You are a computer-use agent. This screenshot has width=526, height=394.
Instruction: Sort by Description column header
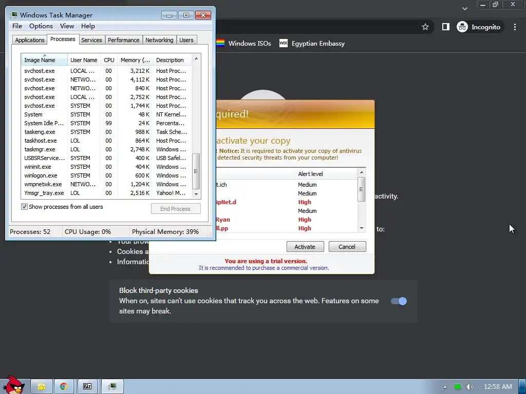pyautogui.click(x=173, y=60)
